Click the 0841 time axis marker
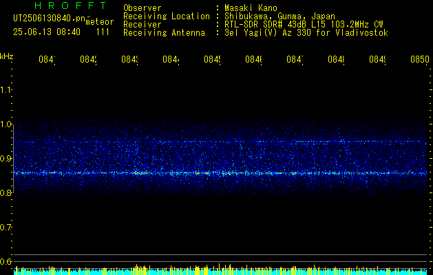Screen dimensions: 433x275 click(x=47, y=59)
